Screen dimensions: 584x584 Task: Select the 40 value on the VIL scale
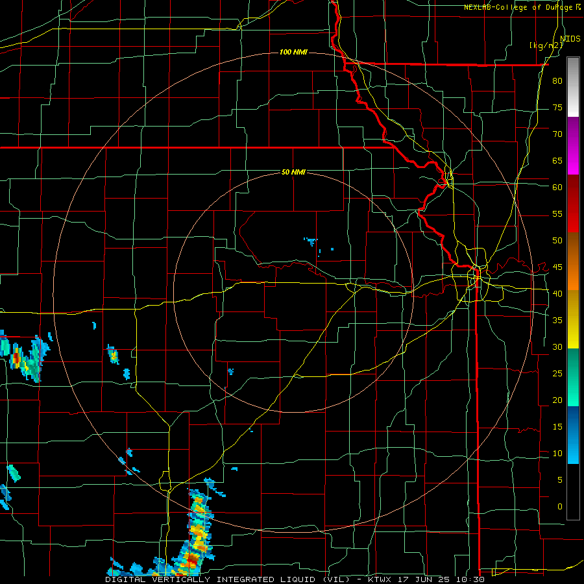557,294
